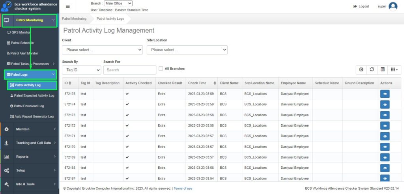Click the toggle view list icon

(x=382, y=69)
